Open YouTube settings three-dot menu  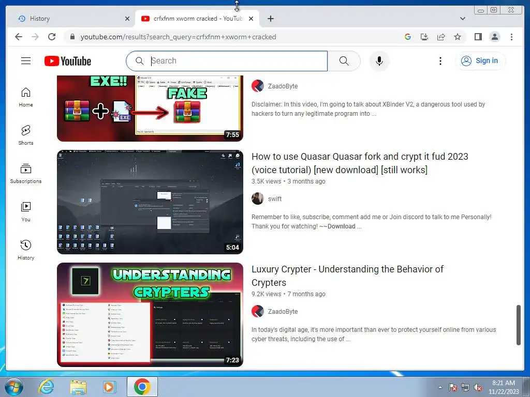click(x=440, y=61)
